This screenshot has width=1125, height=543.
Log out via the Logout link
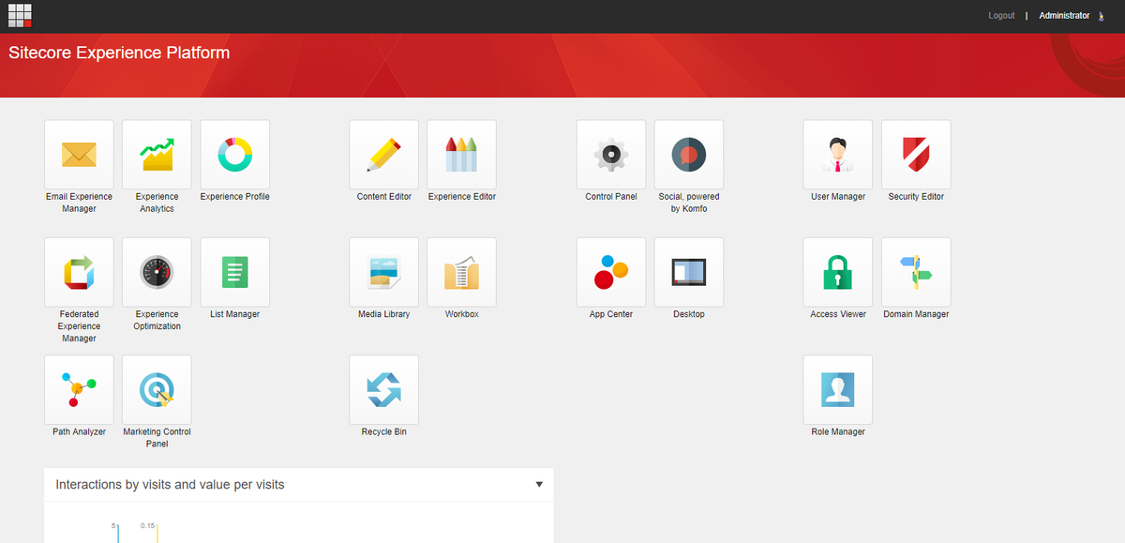1001,16
